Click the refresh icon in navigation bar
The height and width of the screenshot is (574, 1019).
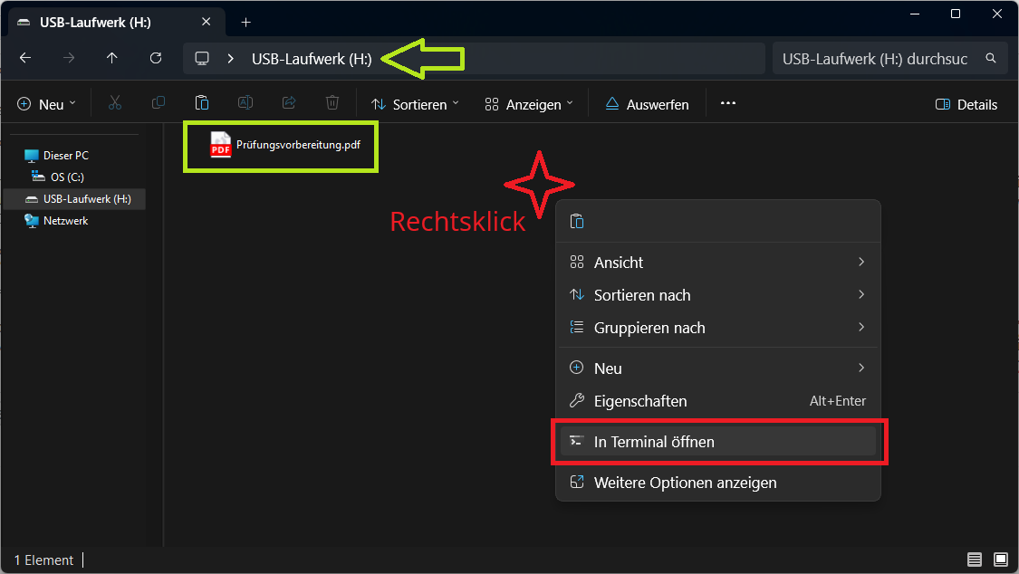pyautogui.click(x=156, y=58)
